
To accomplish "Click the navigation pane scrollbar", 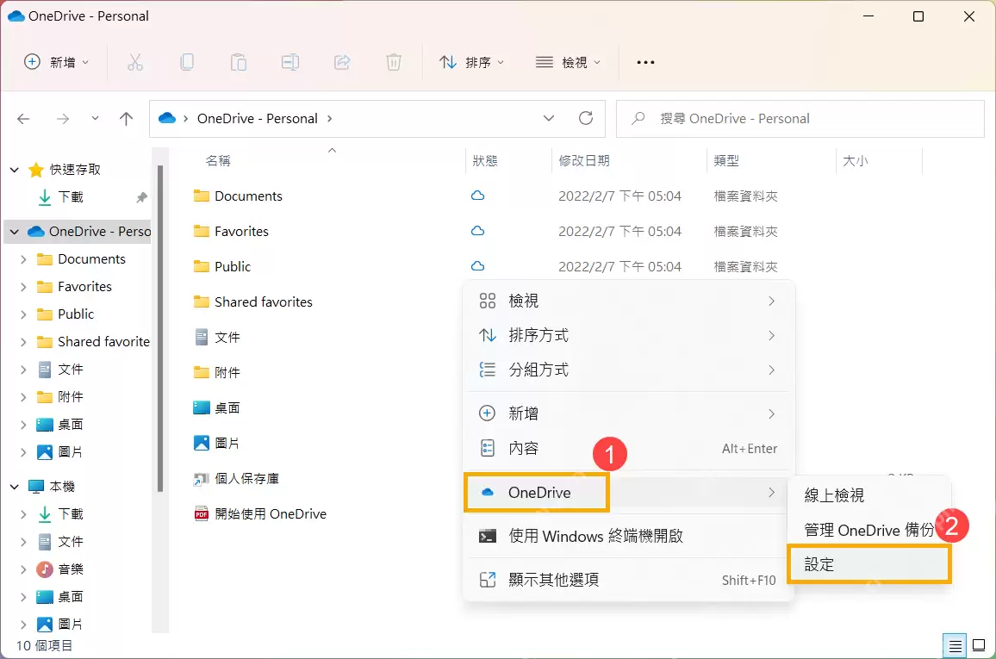I will point(160,328).
